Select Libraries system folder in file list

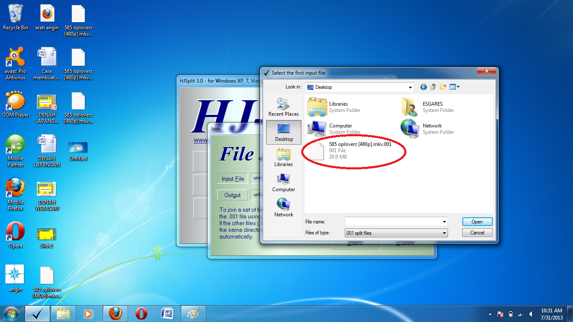tap(334, 107)
